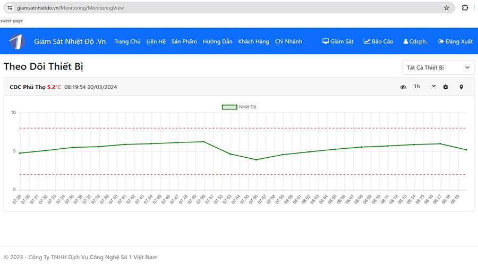Toggle the eye visibility icon for CDC Phú Thọ
This screenshot has width=478, height=272.
pos(403,87)
